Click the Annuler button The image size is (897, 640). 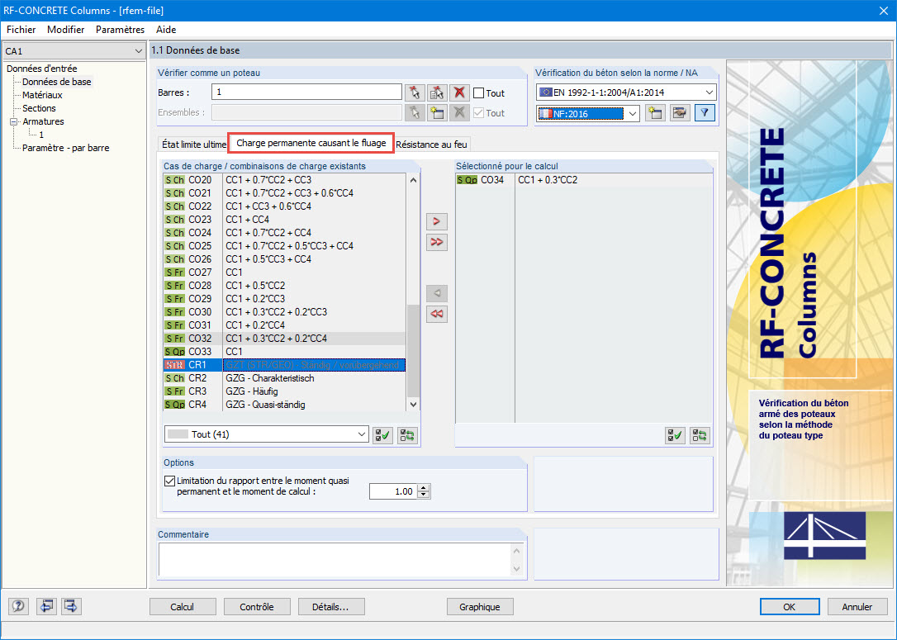click(x=857, y=607)
